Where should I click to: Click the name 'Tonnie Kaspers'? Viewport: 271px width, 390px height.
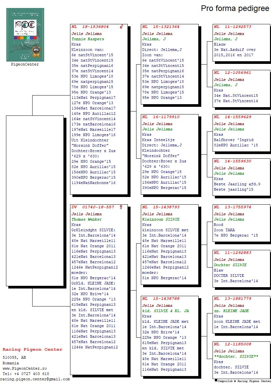[88, 39]
